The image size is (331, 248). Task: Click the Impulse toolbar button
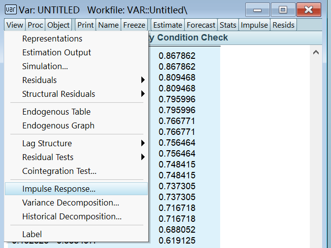pyautogui.click(x=254, y=25)
